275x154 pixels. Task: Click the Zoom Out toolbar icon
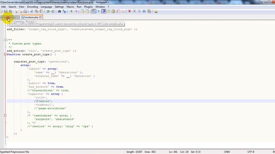click(x=76, y=12)
